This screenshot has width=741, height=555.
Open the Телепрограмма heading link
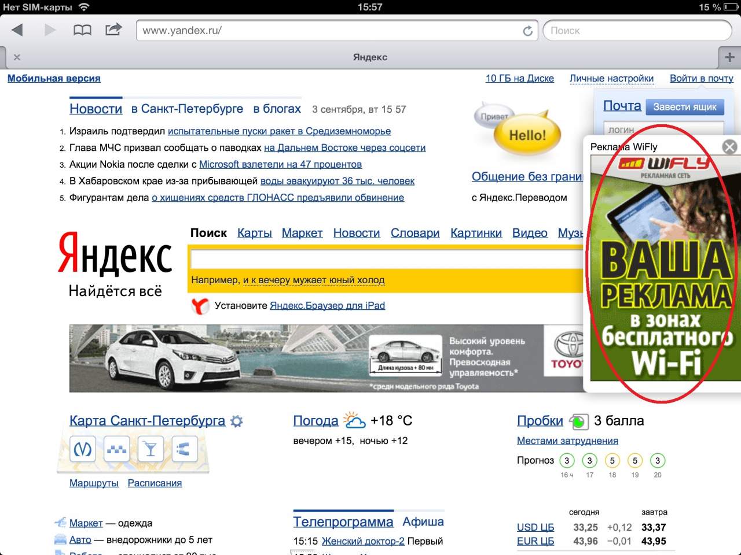[343, 522]
